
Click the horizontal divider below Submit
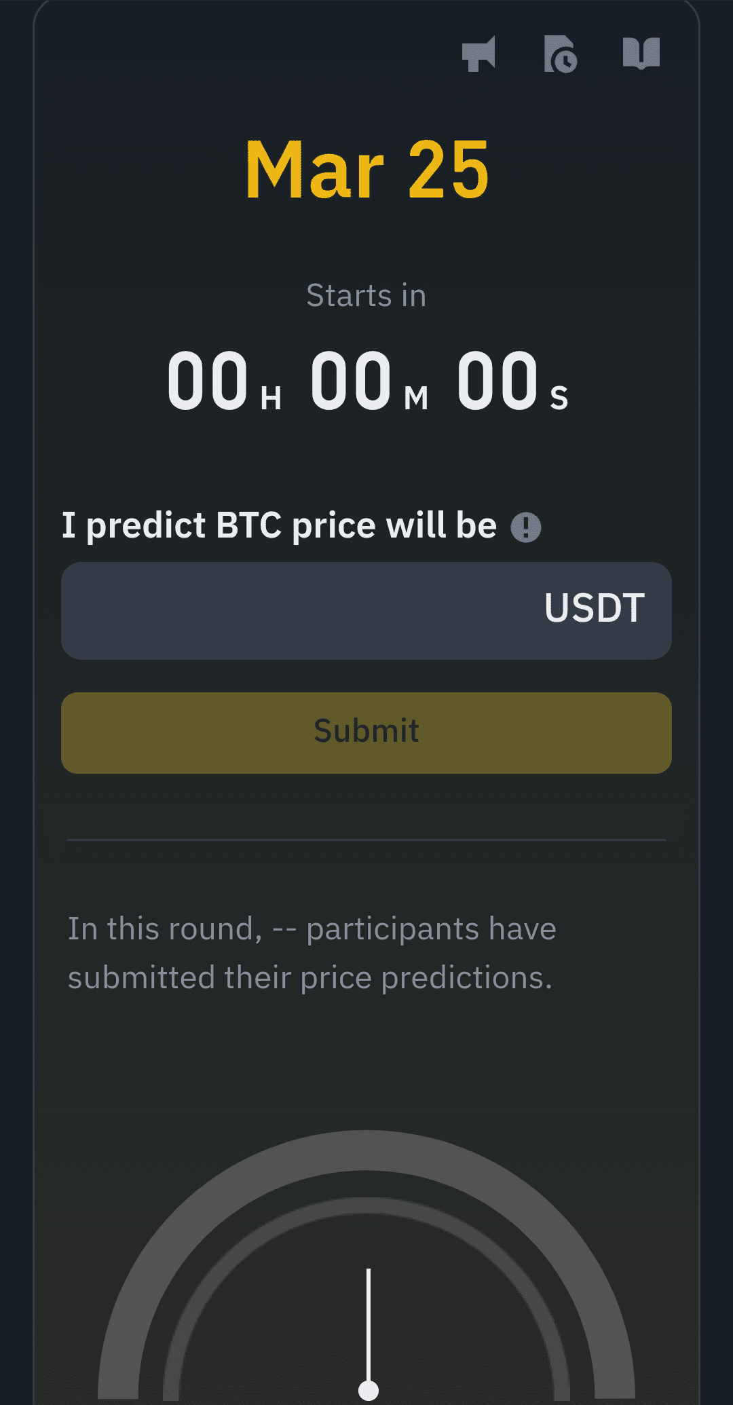[366, 840]
